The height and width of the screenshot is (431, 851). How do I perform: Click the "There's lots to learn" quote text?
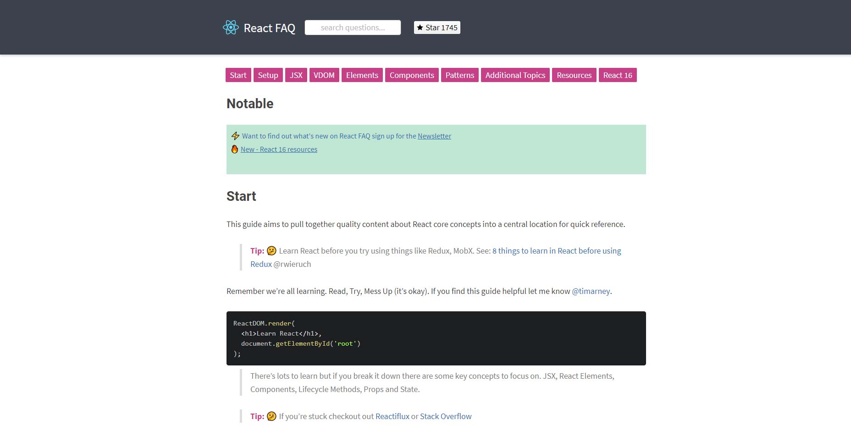point(432,382)
